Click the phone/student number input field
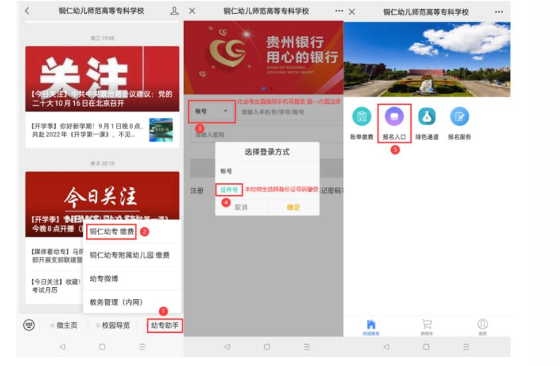Screen dimensions: 560x366 click(288, 113)
